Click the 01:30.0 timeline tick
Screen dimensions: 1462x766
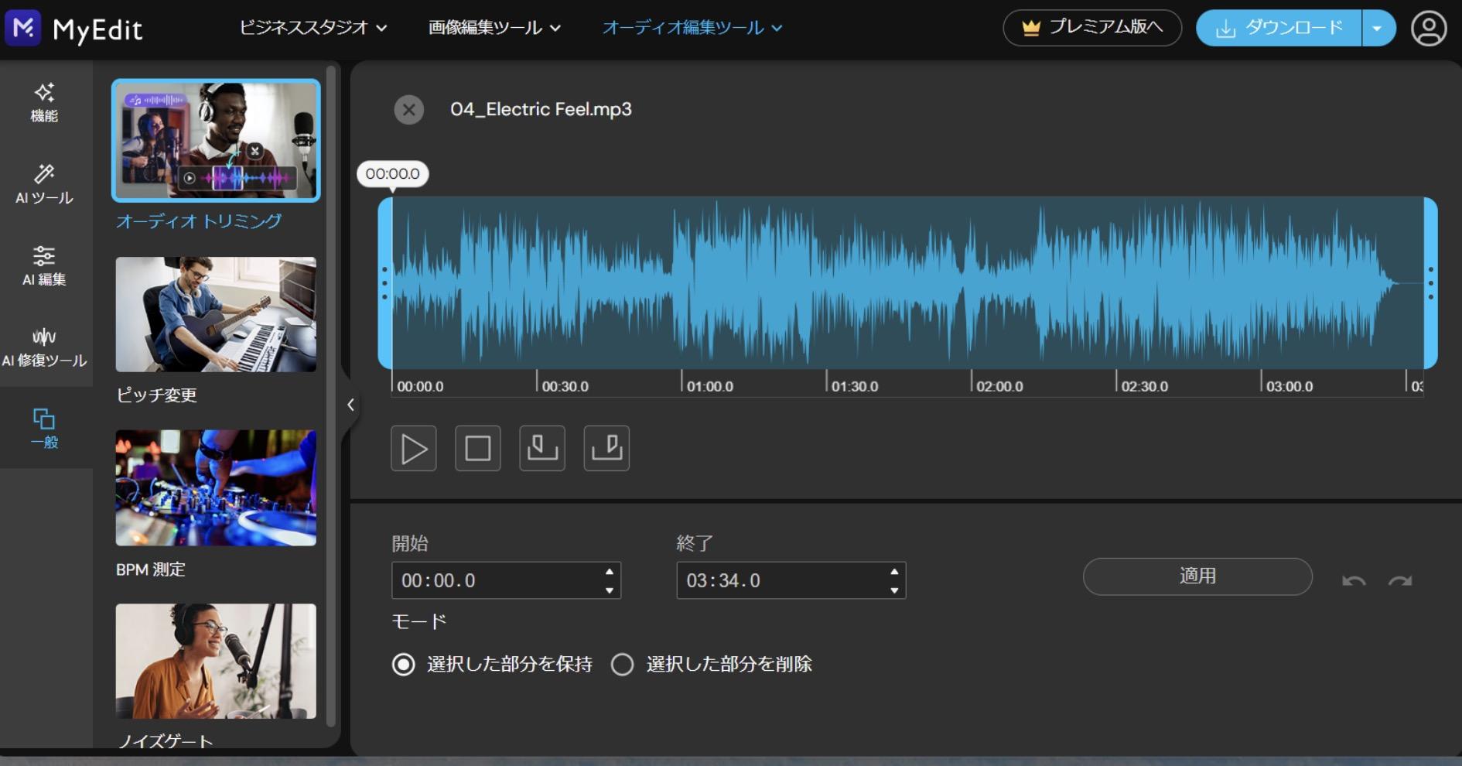[x=854, y=385]
